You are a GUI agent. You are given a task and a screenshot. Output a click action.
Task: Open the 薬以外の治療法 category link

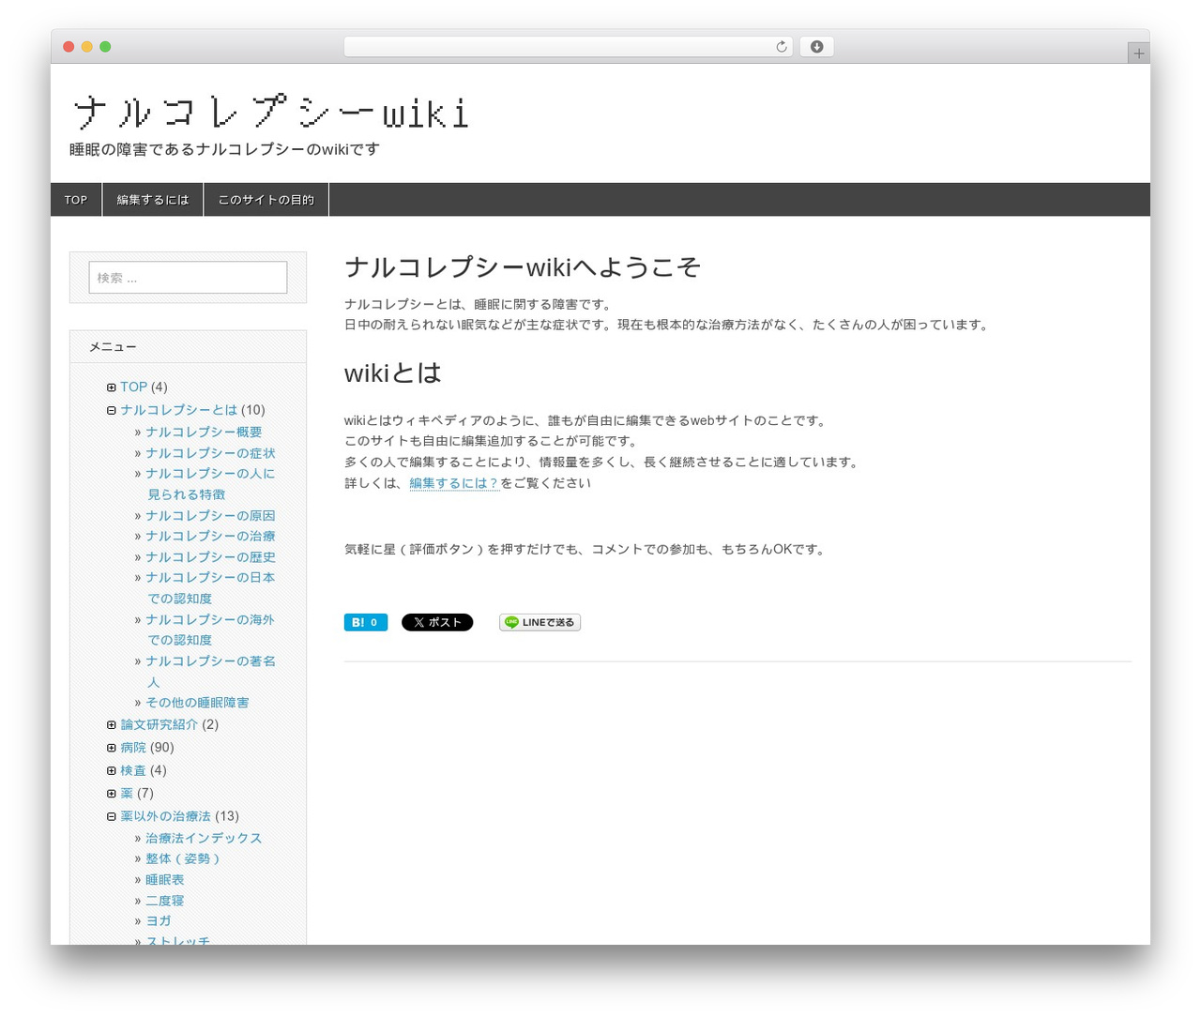pyautogui.click(x=166, y=816)
